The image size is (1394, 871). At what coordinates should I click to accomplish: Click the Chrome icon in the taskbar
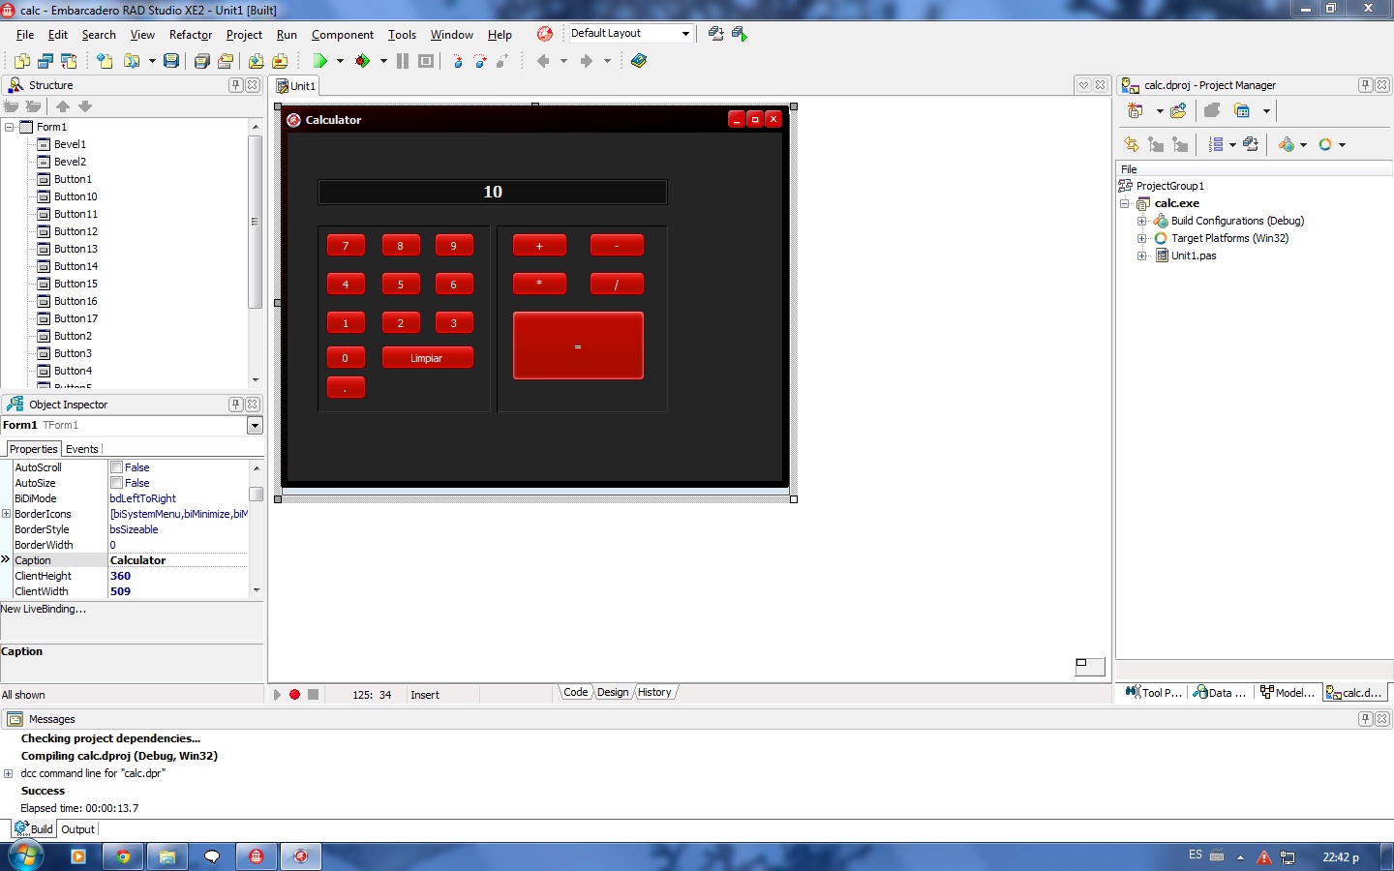(x=123, y=856)
